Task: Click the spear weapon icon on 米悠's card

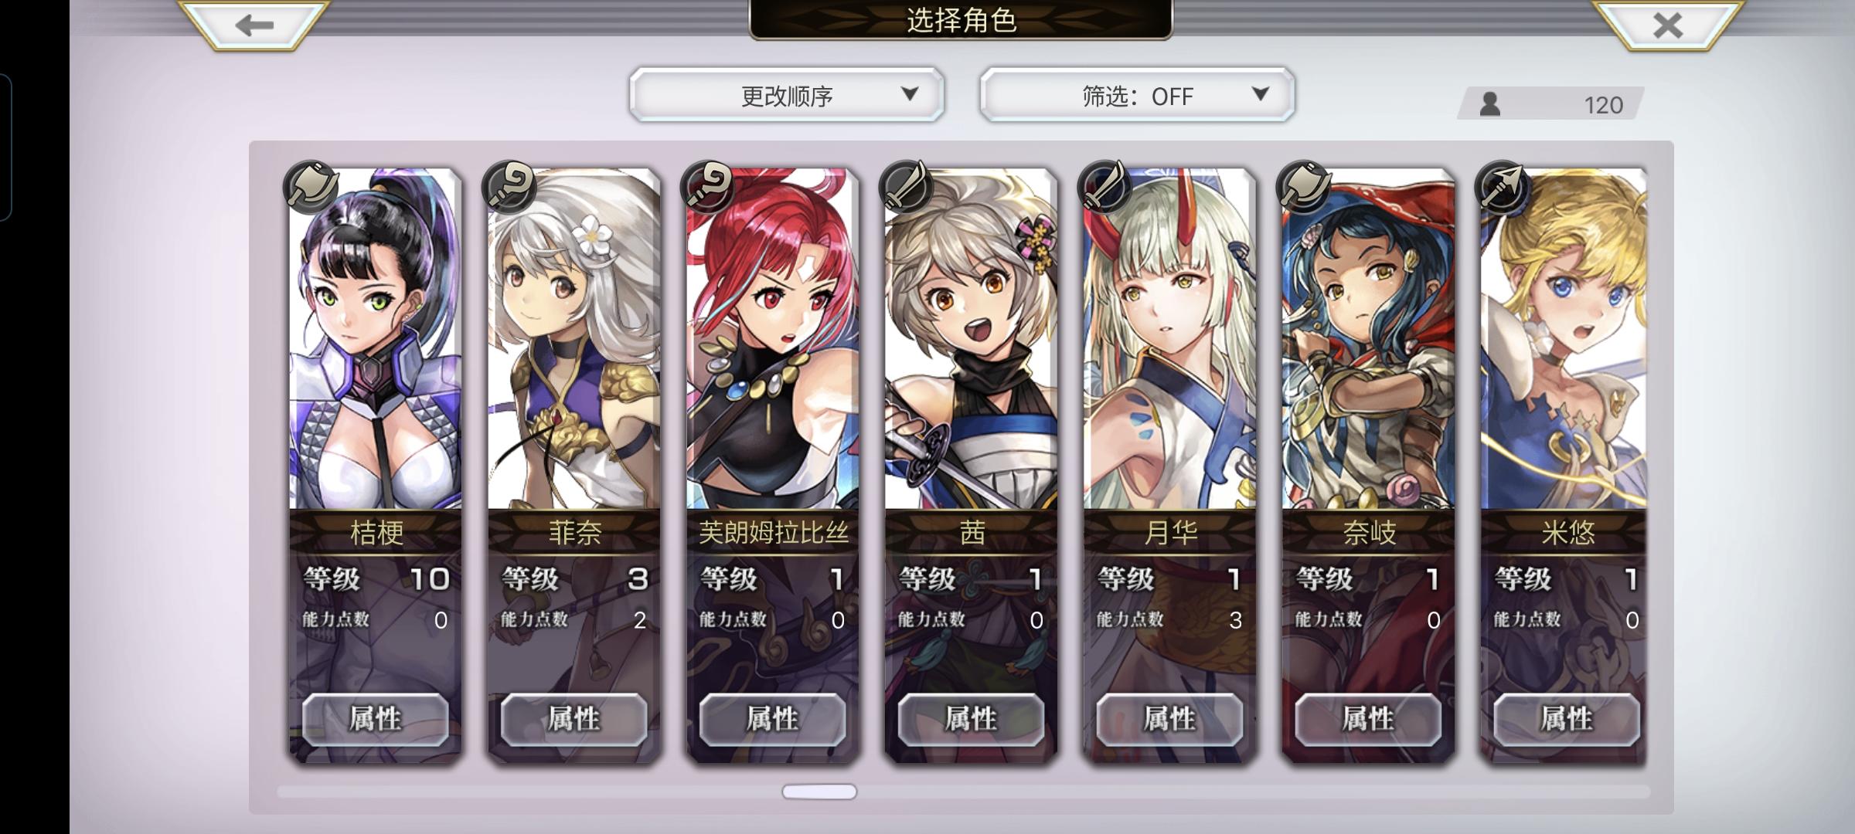Action: point(1503,186)
